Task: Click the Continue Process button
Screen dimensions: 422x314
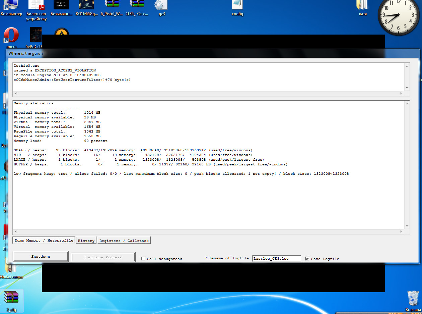Action: [103, 257]
